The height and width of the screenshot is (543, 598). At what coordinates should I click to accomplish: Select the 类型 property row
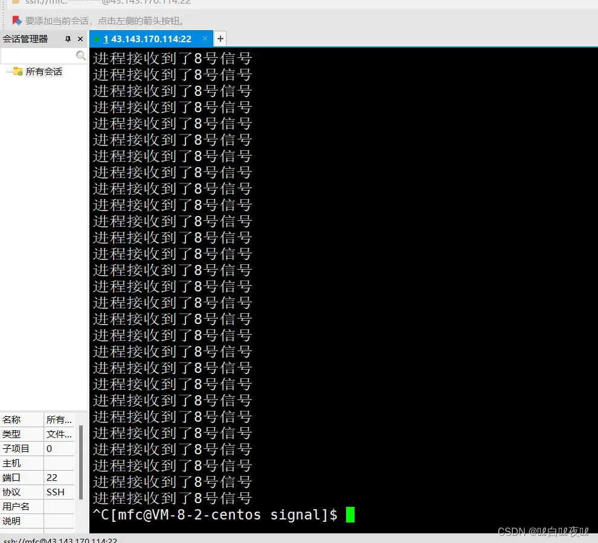click(37, 434)
